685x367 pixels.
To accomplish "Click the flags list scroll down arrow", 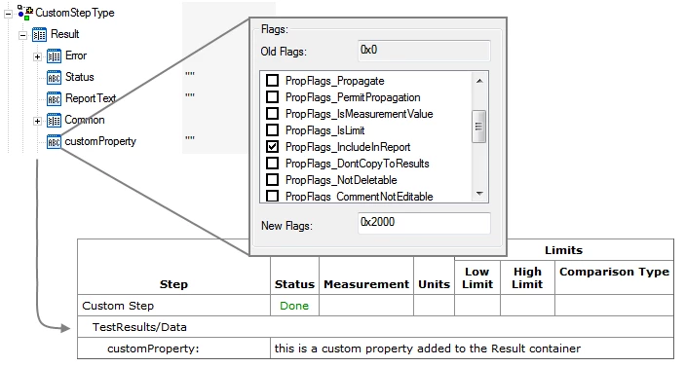I will [479, 194].
